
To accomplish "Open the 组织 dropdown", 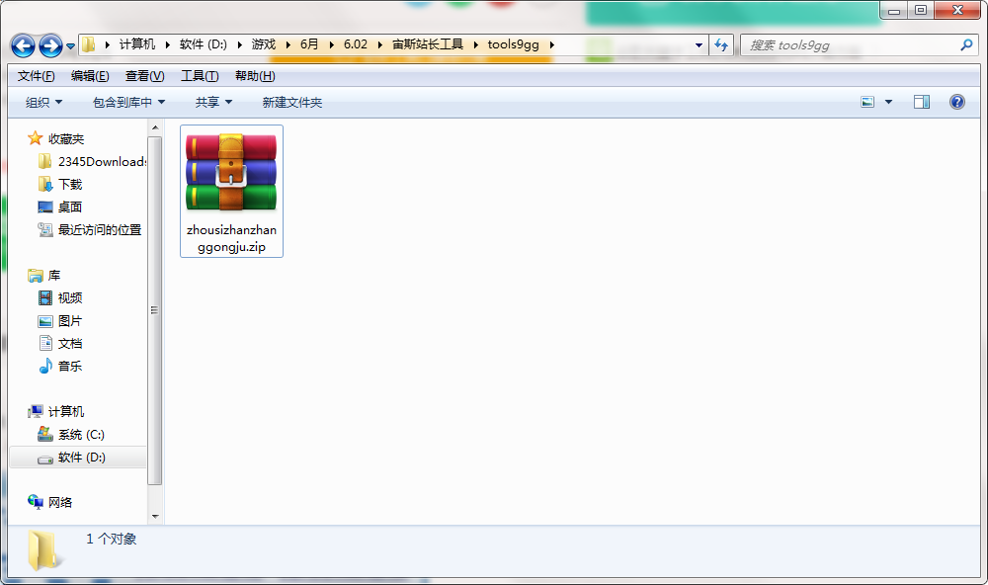I will [x=43, y=102].
